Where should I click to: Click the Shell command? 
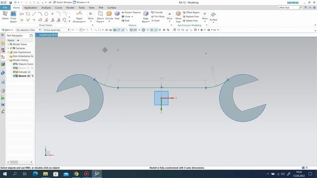(125, 21)
